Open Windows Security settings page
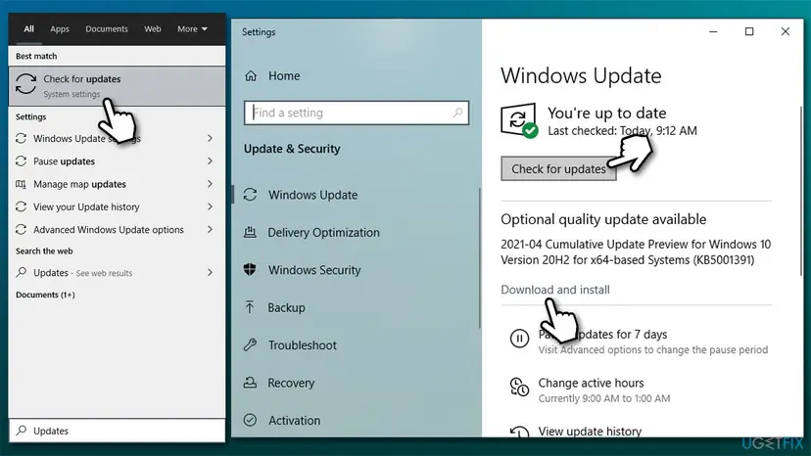This screenshot has width=811, height=456. (314, 270)
